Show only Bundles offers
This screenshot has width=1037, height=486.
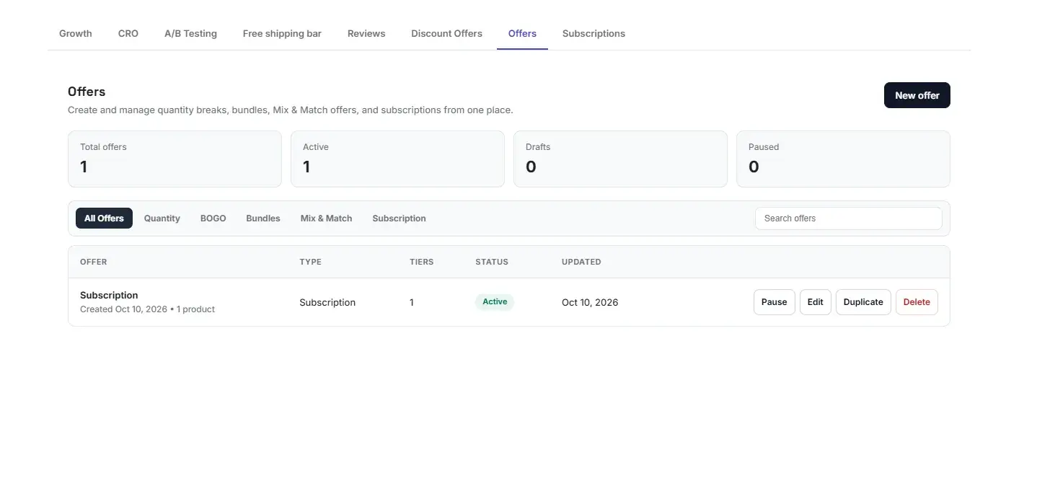263,218
